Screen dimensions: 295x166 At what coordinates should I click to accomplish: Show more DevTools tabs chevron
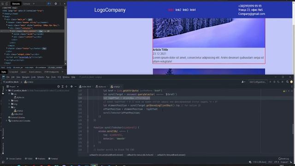pyautogui.click(x=34, y=4)
